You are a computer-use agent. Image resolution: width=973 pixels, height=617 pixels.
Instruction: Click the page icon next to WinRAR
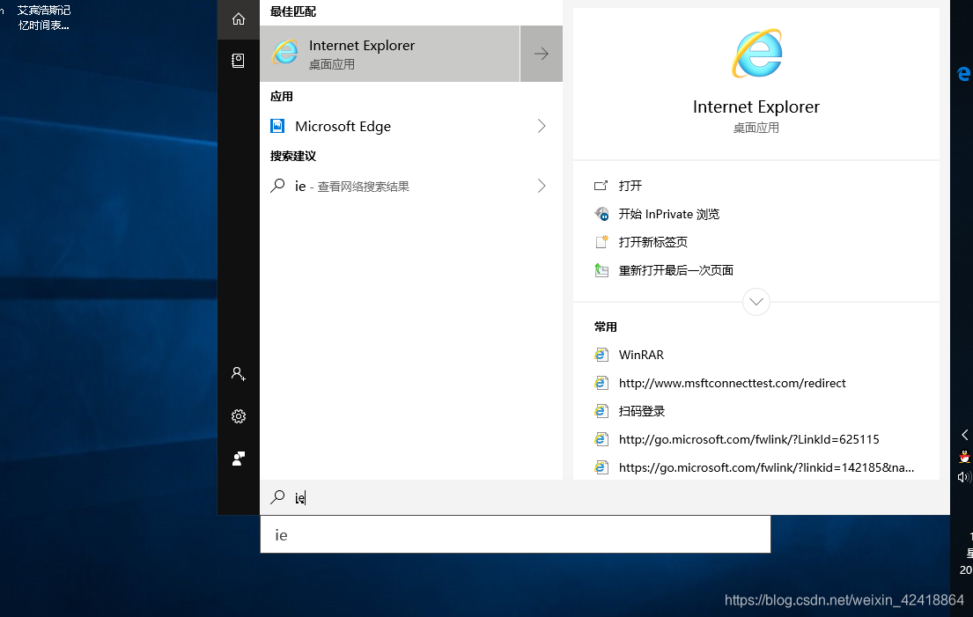[601, 355]
